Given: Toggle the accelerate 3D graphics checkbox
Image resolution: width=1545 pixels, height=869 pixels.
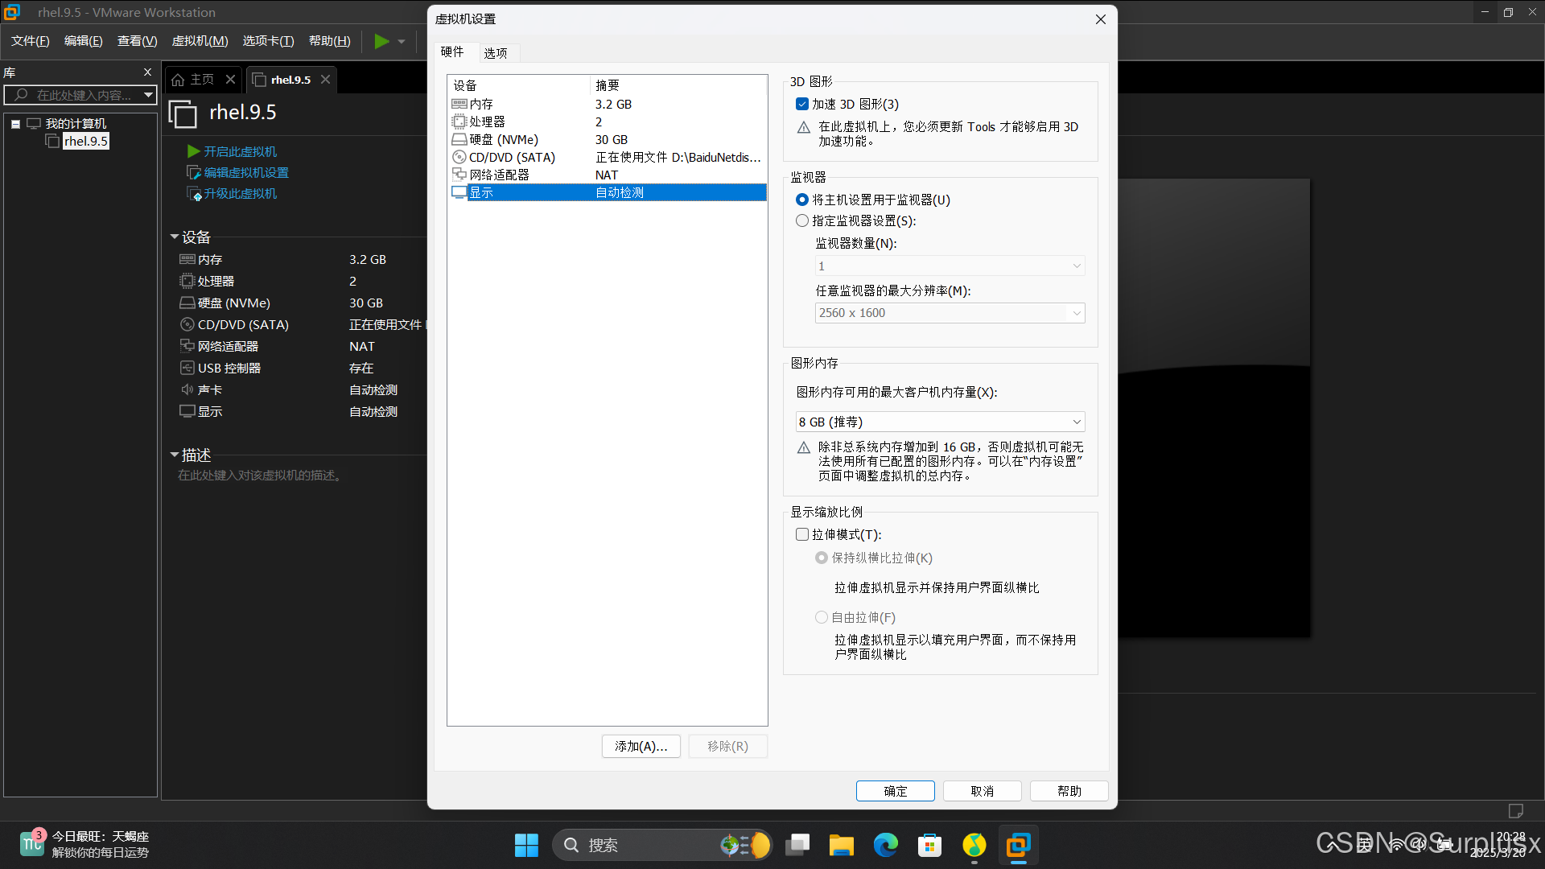Looking at the screenshot, I should [802, 104].
